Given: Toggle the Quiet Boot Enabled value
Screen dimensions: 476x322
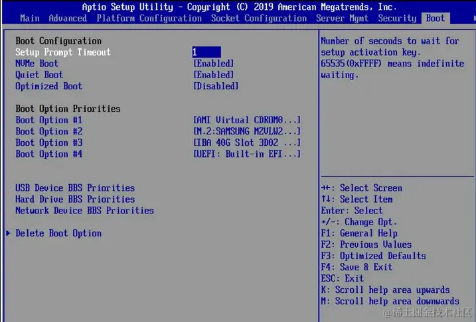Looking at the screenshot, I should 213,74.
